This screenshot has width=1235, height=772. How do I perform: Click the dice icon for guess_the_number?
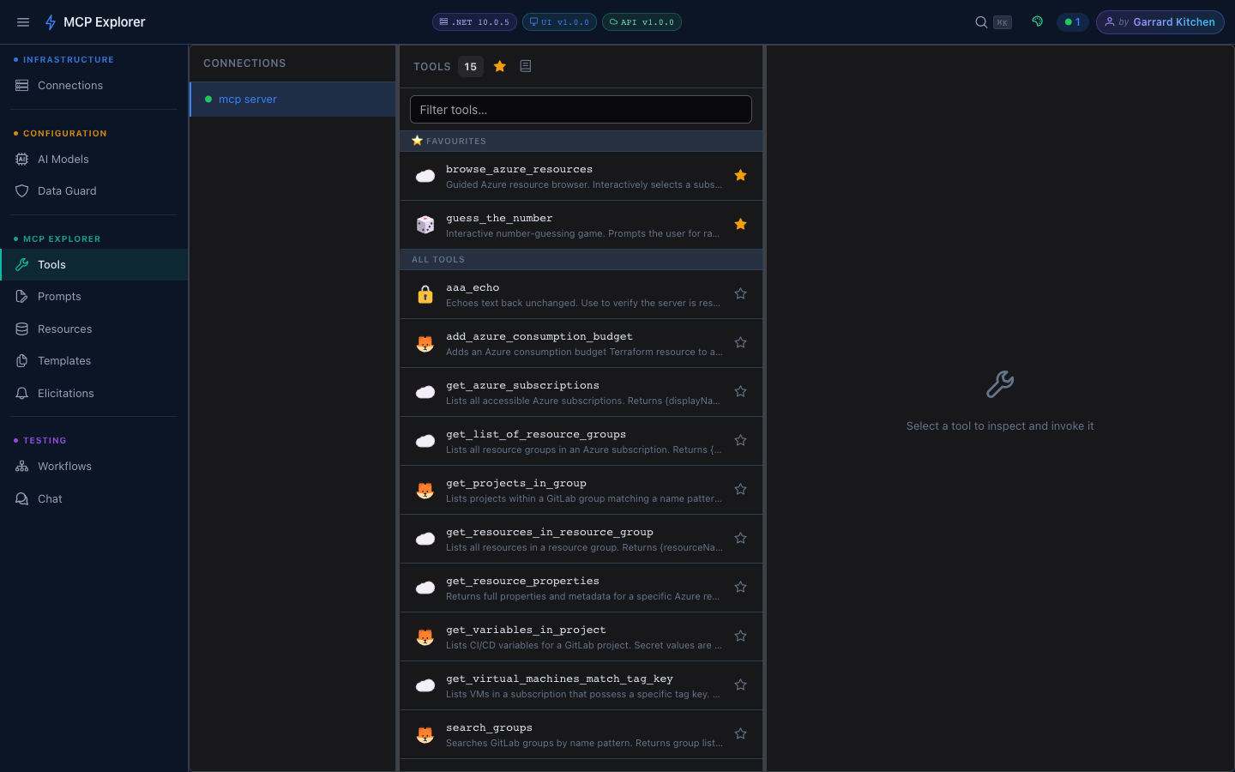point(425,225)
